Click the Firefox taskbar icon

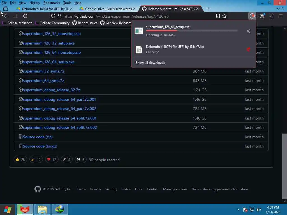tap(25, 209)
